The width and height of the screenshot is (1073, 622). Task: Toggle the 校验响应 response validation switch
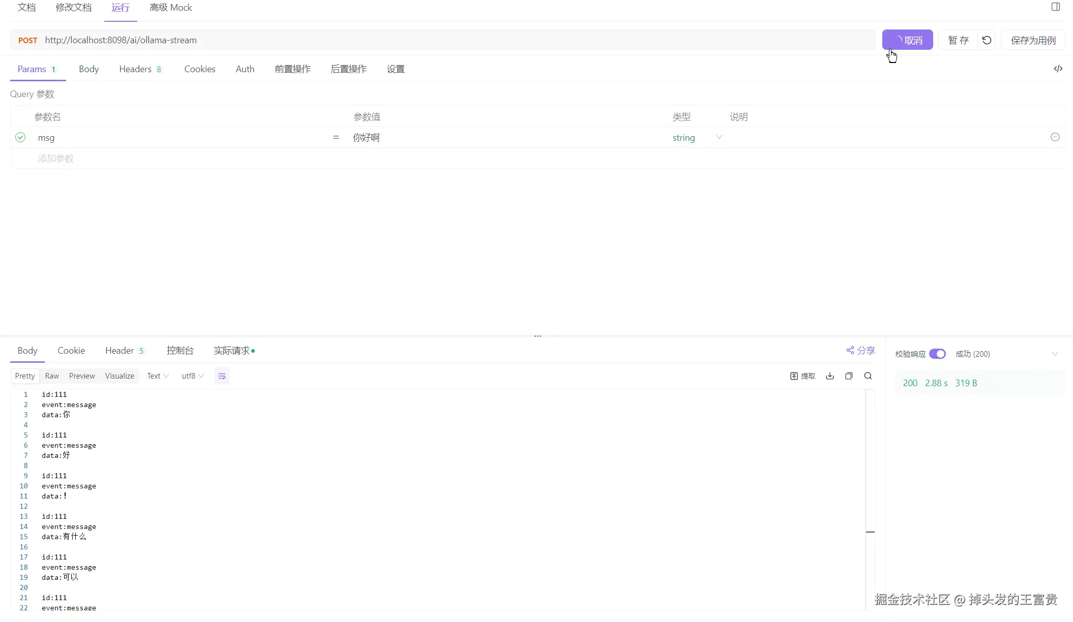[938, 354]
